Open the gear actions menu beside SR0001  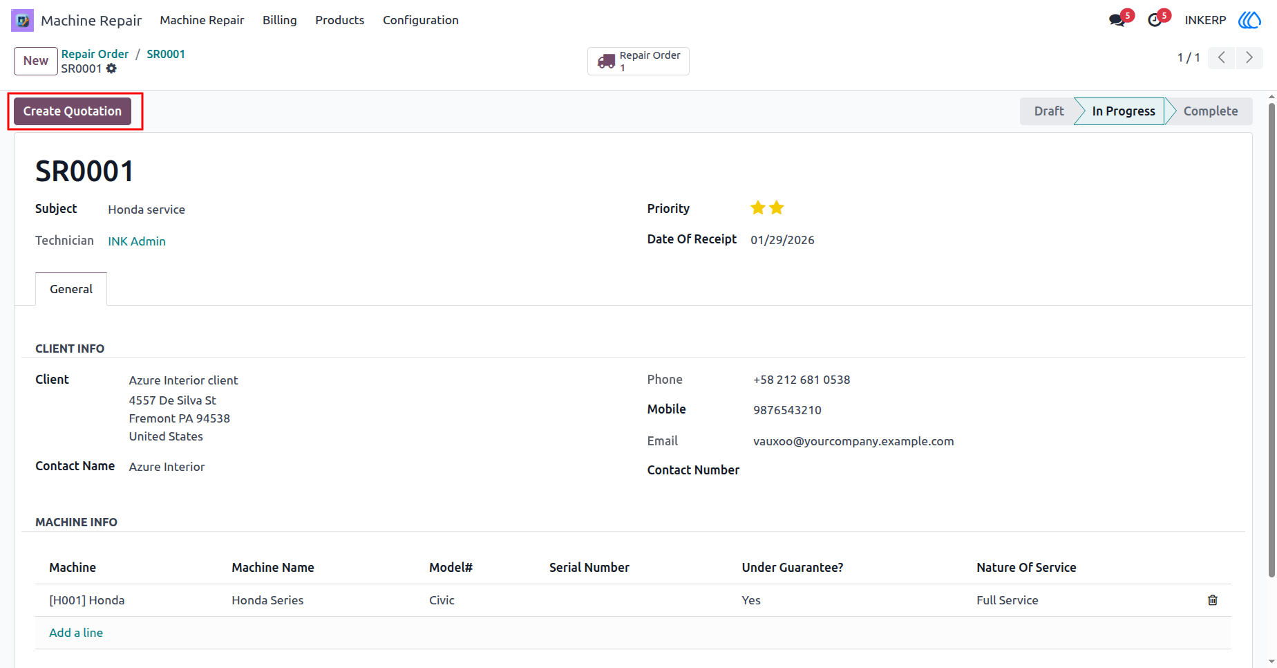tap(111, 68)
